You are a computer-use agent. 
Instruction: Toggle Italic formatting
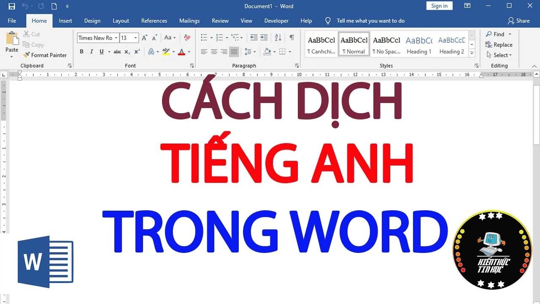tap(92, 52)
